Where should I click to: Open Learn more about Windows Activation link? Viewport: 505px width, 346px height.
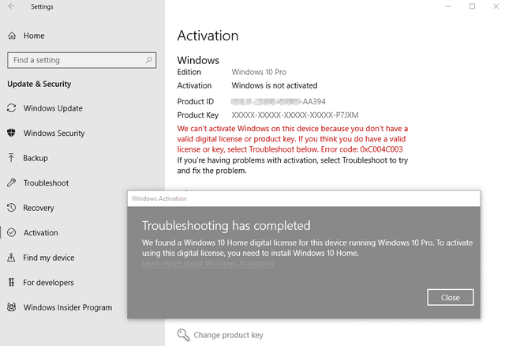pos(208,264)
